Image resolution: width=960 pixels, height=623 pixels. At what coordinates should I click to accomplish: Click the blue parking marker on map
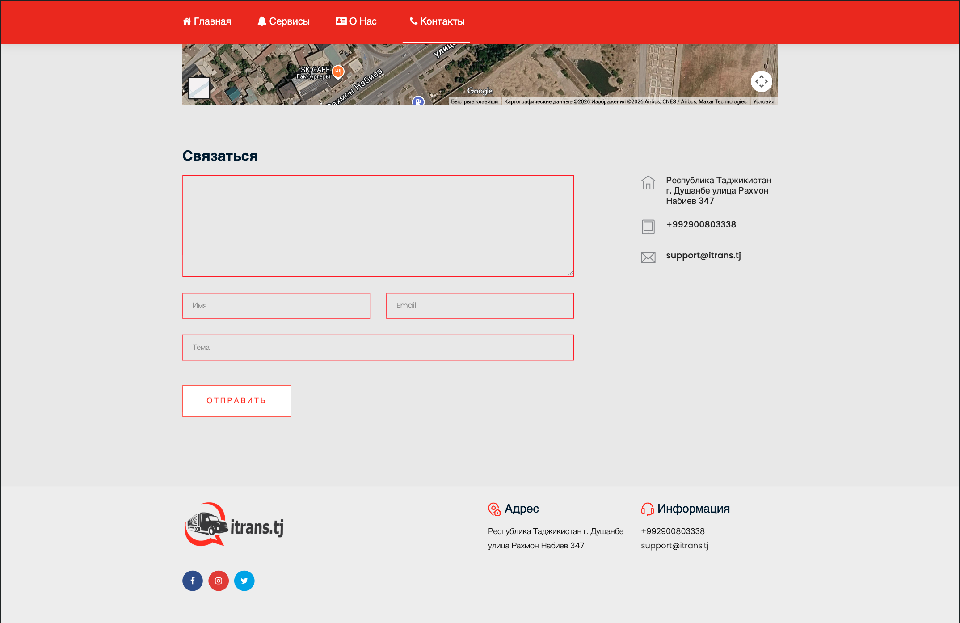click(418, 101)
